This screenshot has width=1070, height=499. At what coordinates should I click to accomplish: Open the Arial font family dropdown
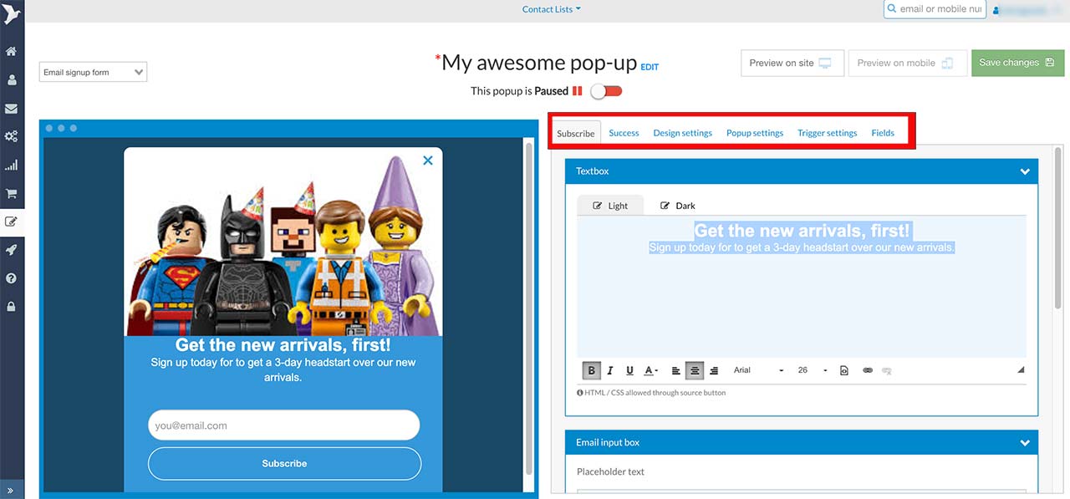[x=758, y=370]
